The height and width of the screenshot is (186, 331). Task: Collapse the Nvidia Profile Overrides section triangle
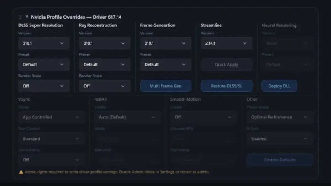pos(27,17)
